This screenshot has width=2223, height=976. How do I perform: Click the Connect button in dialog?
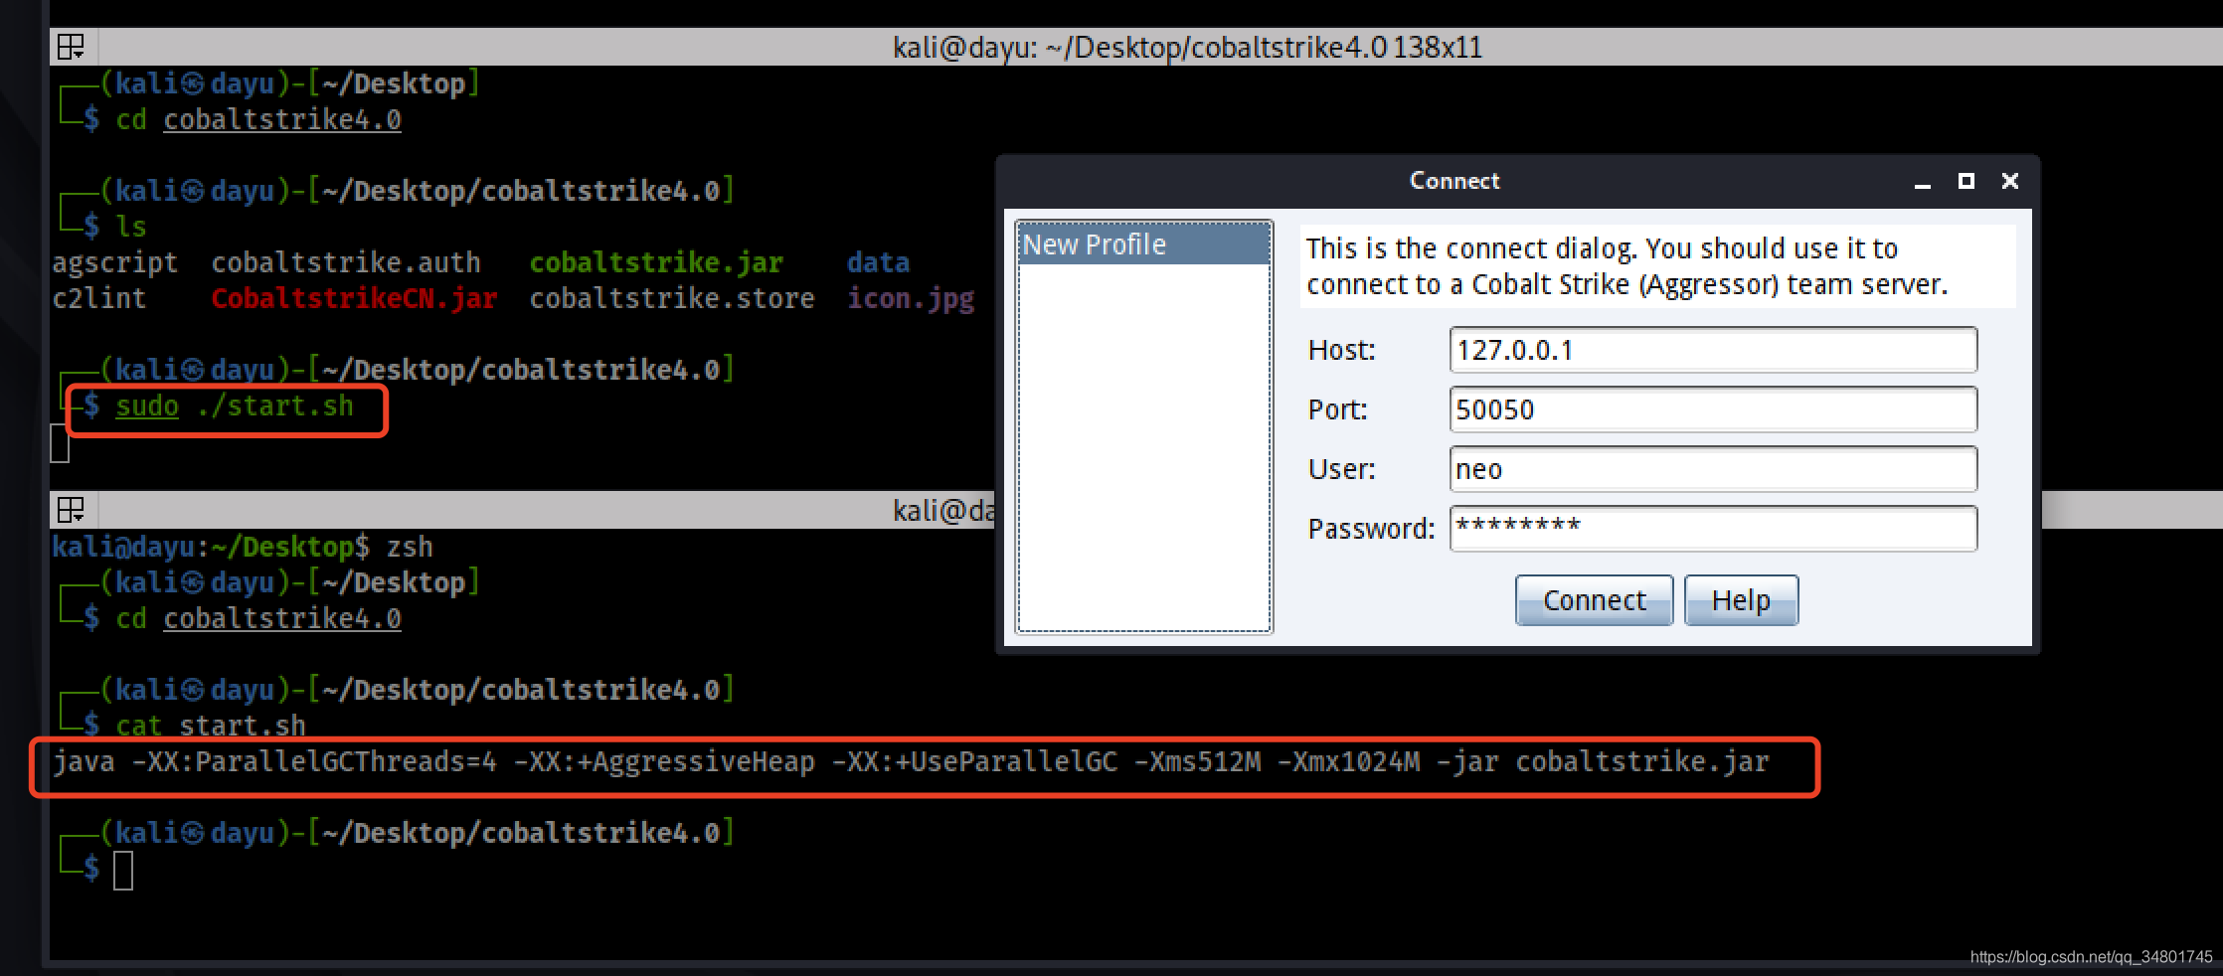1594,600
